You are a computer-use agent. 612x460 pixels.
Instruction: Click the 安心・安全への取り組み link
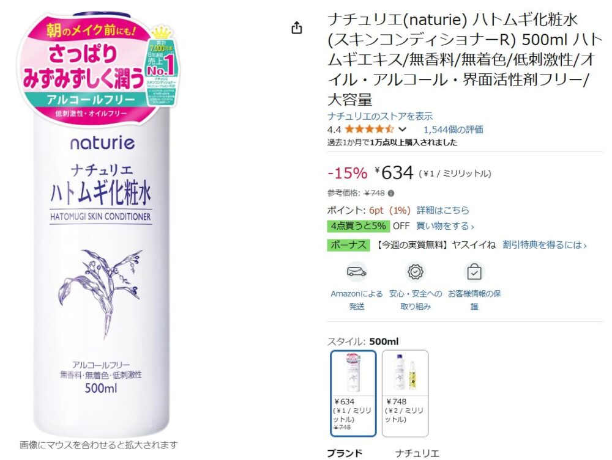click(416, 300)
